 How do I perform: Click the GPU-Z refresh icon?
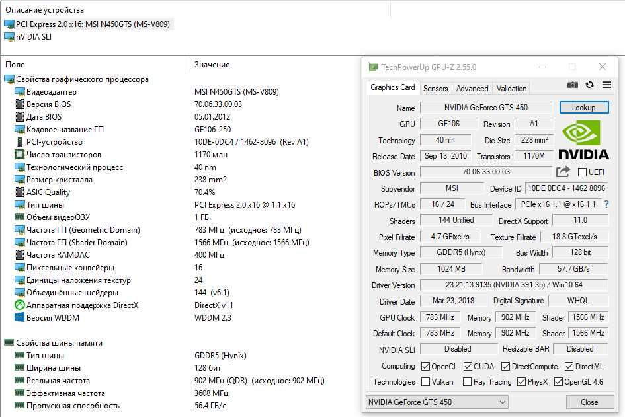point(589,85)
